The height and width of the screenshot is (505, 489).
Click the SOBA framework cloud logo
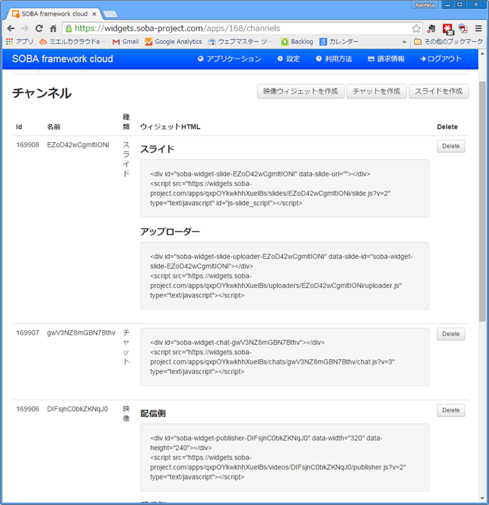pos(63,59)
